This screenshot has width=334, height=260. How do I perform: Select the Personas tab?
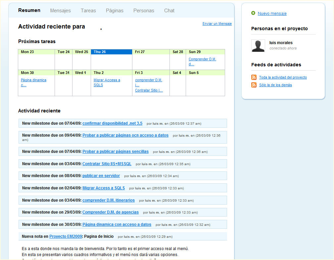[x=144, y=11]
